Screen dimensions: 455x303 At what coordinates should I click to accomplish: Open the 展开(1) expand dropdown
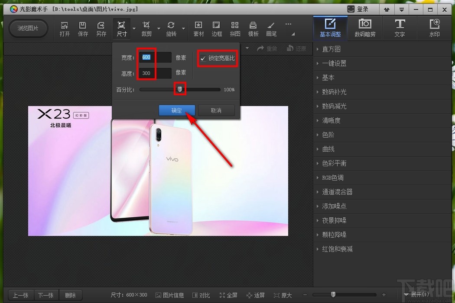click(x=417, y=295)
